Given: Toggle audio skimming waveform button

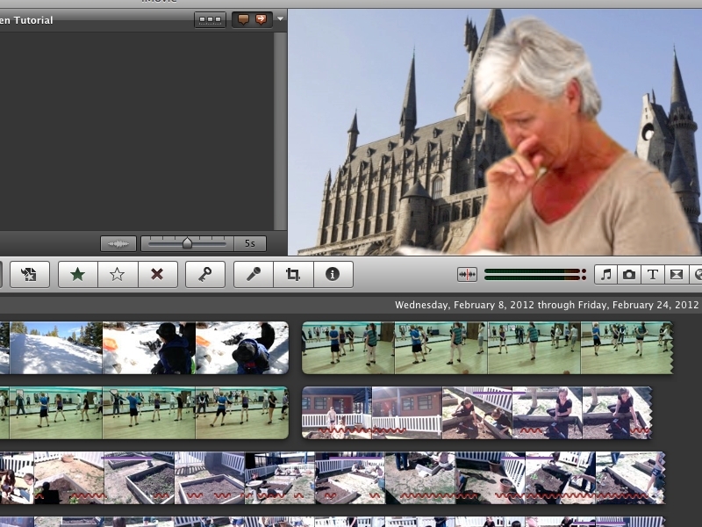Looking at the screenshot, I should click(x=467, y=274).
